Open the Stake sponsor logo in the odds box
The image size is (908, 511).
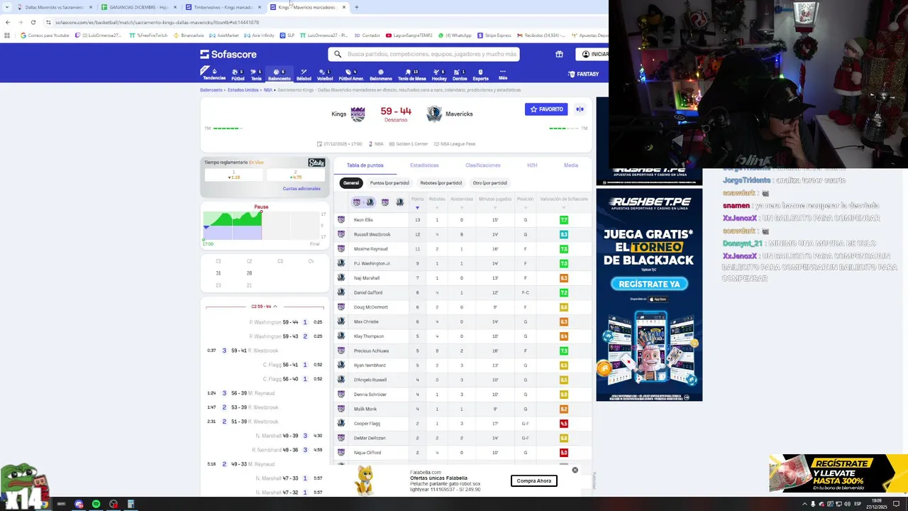coord(316,163)
